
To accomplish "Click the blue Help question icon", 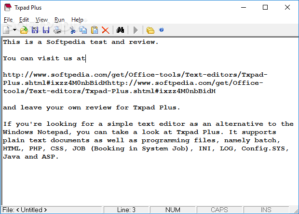I will (162, 30).
